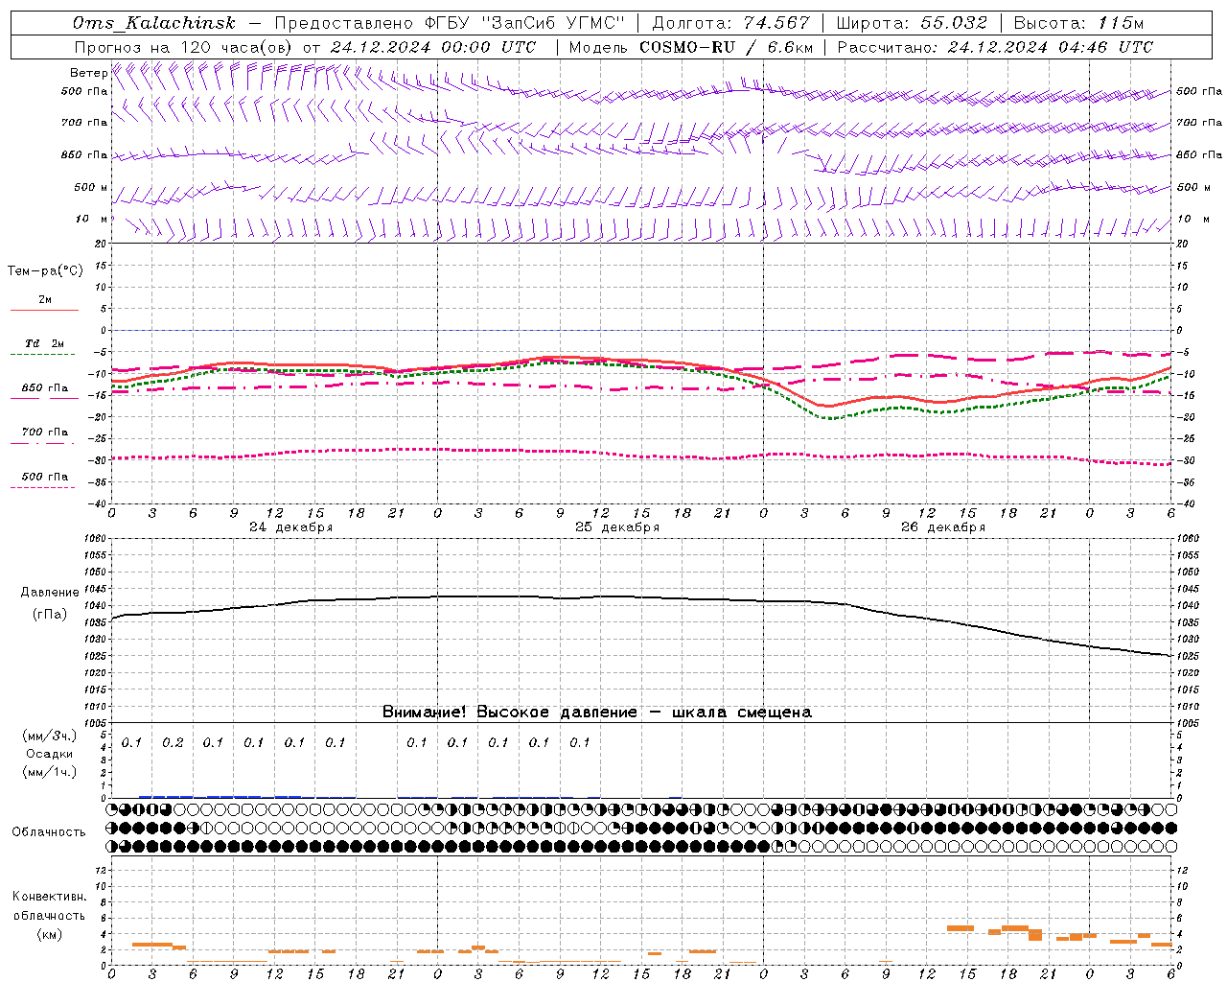Screen dimensions: 1227x982
Task: Select the date label 25 декабря
Action: (616, 527)
